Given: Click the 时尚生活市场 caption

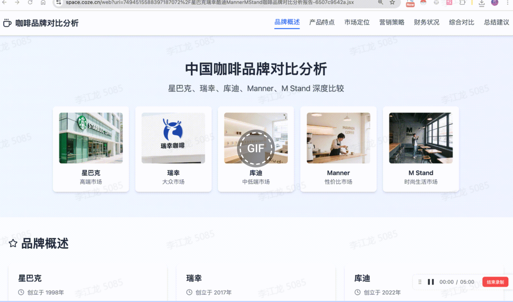Looking at the screenshot, I should pyautogui.click(x=421, y=182).
